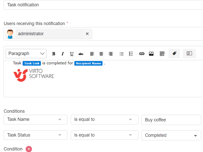Click the 'is completed for' message text

pos(58,63)
